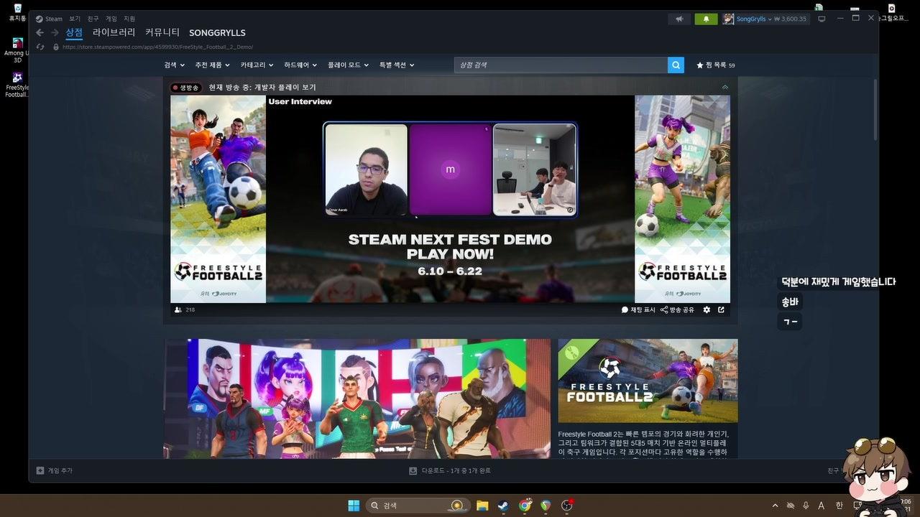Open the 친구 menu
The height and width of the screenshot is (517, 920).
(x=93, y=19)
